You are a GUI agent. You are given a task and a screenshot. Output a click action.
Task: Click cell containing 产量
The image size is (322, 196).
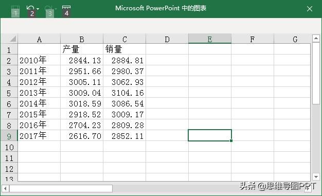[x=82, y=49]
